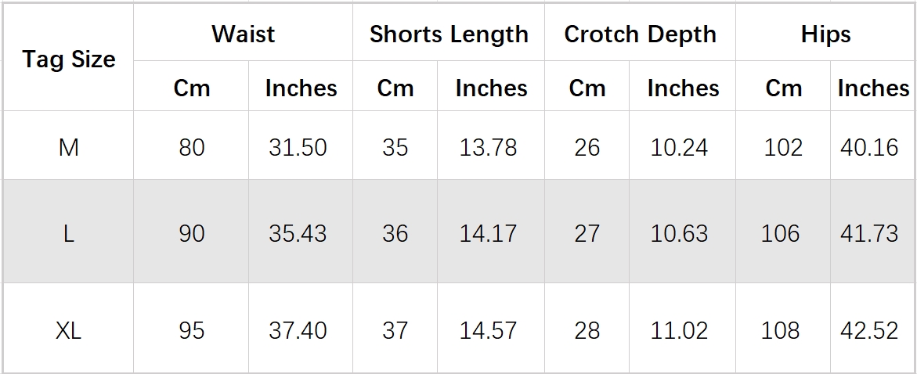917x374 pixels.
Task: Select the XL size row label
Action: (x=69, y=330)
